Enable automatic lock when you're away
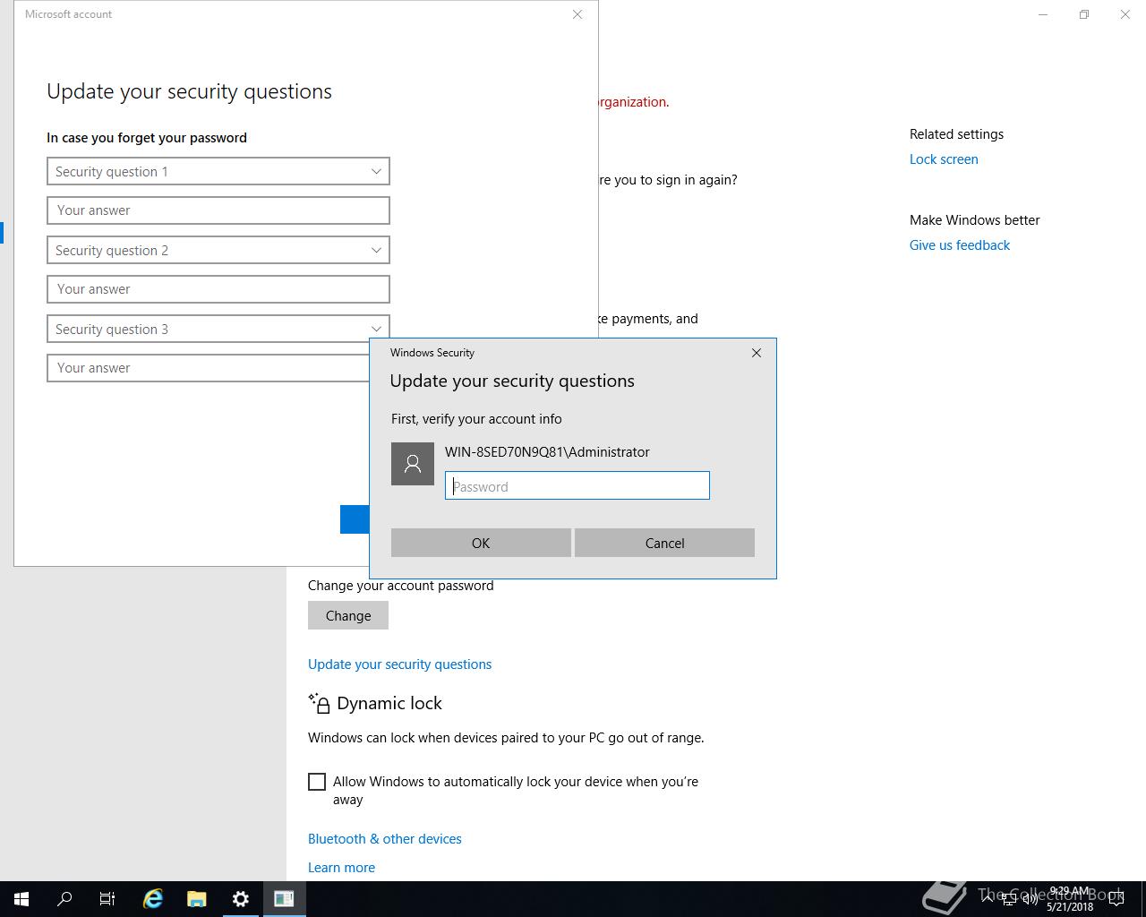This screenshot has height=917, width=1146. coord(317,782)
